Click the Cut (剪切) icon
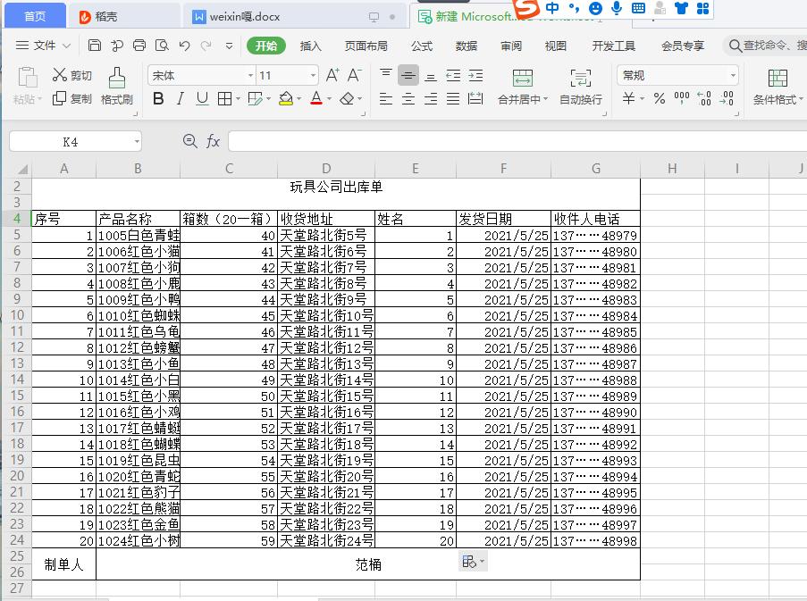This screenshot has width=807, height=601. pyautogui.click(x=71, y=75)
